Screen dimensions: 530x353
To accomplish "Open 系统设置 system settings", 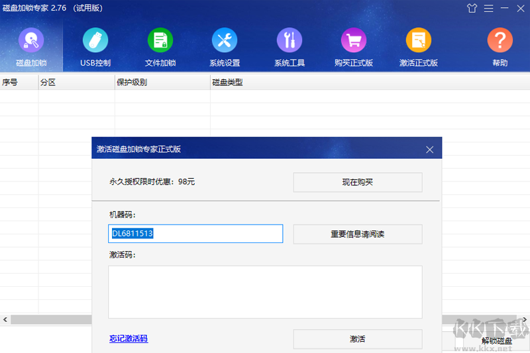I will point(225,41).
